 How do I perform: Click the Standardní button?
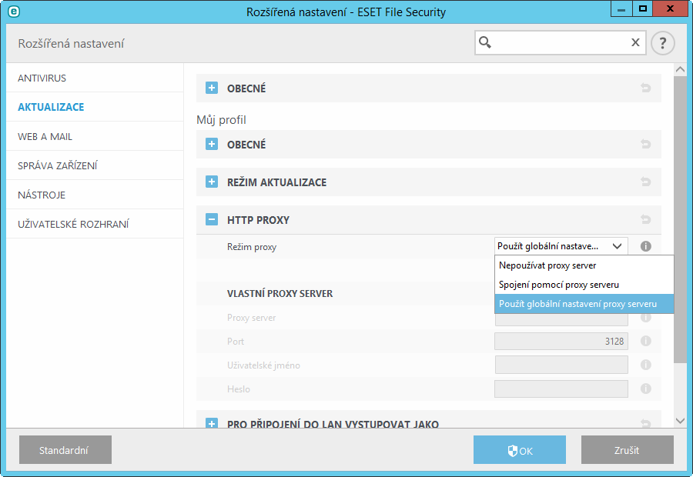(x=65, y=449)
